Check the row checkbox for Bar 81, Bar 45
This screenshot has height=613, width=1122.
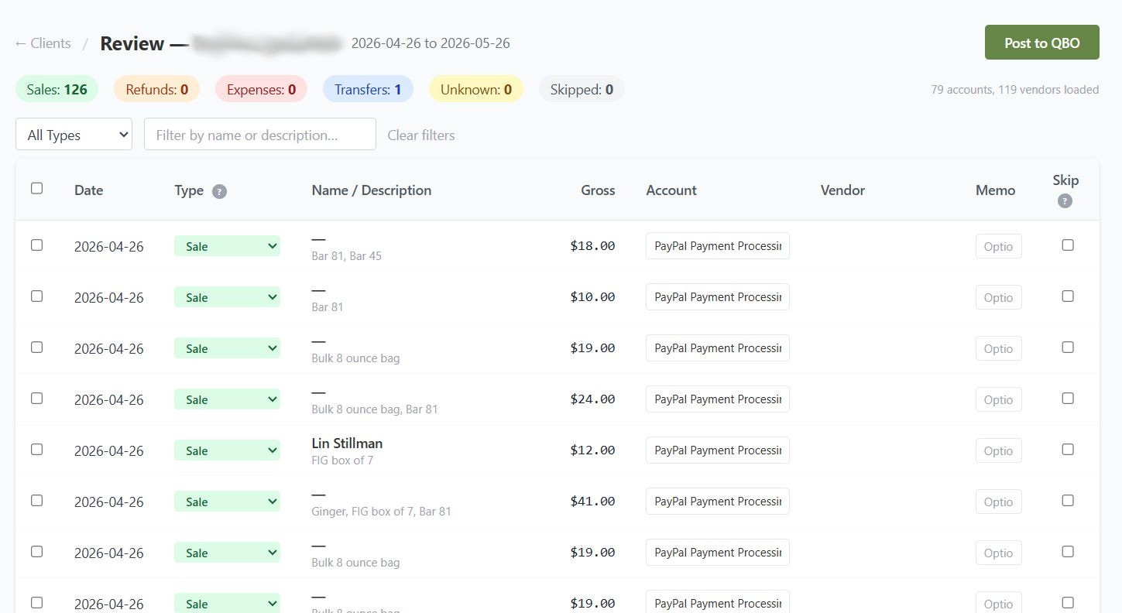coord(36,245)
